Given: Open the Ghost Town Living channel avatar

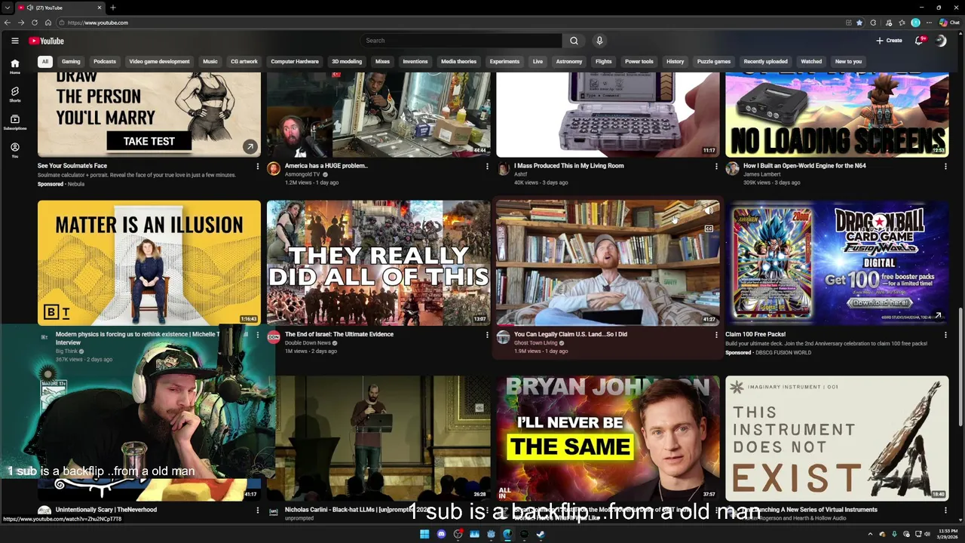Looking at the screenshot, I should (x=503, y=337).
